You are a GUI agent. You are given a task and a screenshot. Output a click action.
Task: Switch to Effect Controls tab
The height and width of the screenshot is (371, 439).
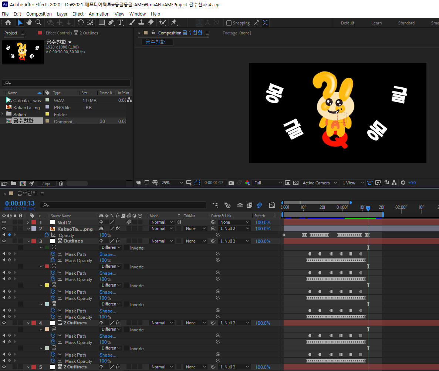click(x=72, y=33)
